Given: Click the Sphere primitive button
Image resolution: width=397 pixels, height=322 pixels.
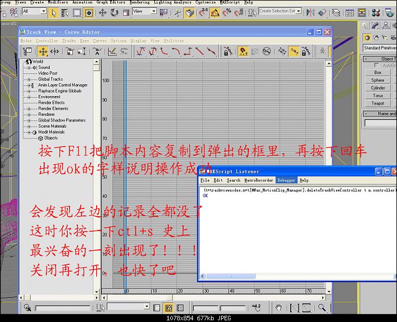Looking at the screenshot, I should tap(378, 80).
